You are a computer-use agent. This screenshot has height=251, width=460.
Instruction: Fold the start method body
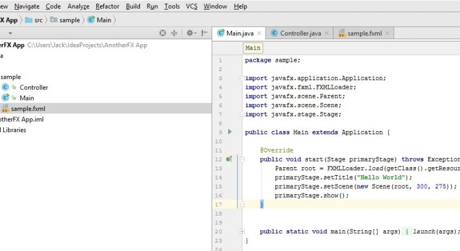click(x=242, y=159)
